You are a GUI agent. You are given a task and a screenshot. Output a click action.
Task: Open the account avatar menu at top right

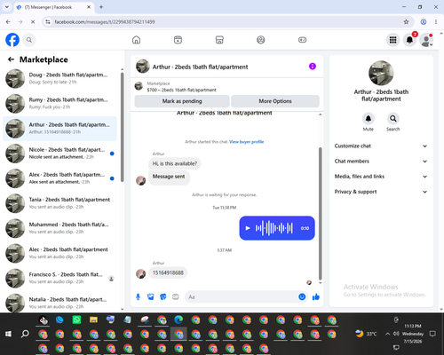point(426,40)
